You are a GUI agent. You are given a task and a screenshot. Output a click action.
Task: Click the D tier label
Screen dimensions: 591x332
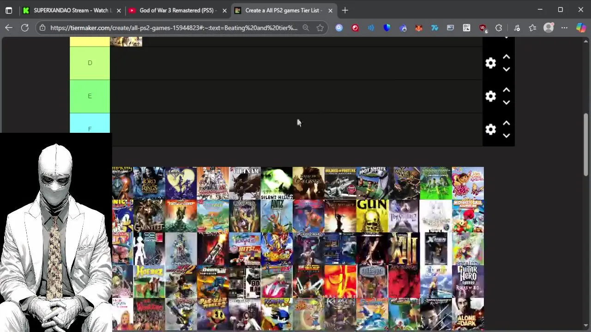90,63
